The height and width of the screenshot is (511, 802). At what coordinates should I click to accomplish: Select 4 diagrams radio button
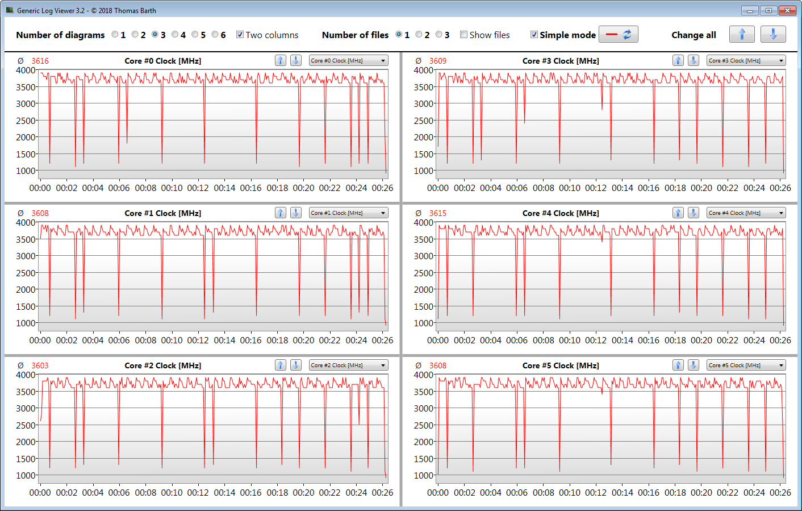tap(175, 35)
